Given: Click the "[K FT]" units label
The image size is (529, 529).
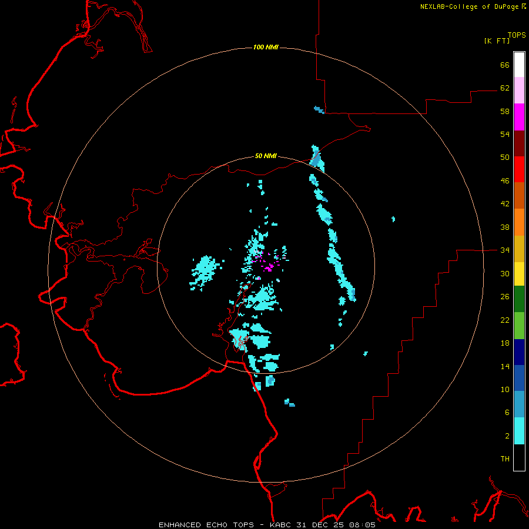Looking at the screenshot, I should [x=497, y=41].
